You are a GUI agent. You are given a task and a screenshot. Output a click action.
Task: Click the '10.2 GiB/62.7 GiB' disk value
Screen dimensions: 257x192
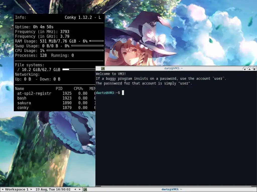tap(41, 70)
